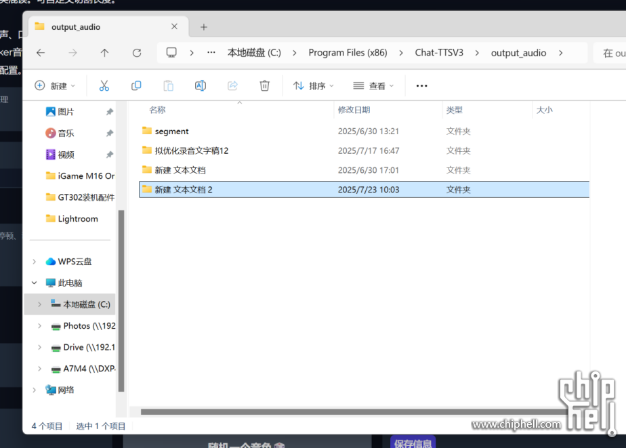Click the search box in the window
This screenshot has width=626, height=448.
610,53
